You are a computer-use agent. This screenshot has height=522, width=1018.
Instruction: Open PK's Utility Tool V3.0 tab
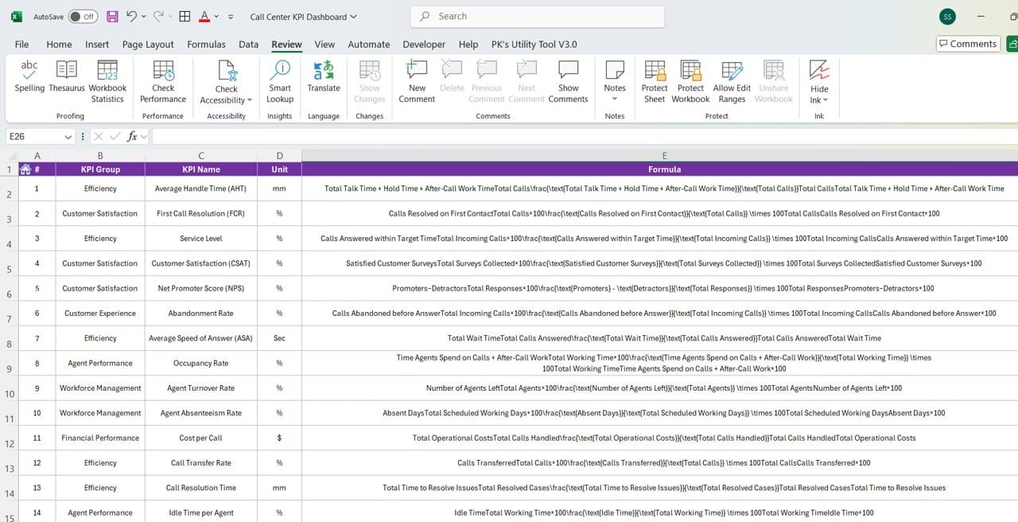tap(534, 45)
